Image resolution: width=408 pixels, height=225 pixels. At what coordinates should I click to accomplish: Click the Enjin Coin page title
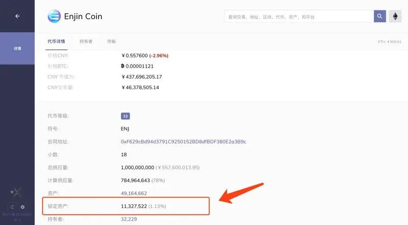[x=83, y=16]
